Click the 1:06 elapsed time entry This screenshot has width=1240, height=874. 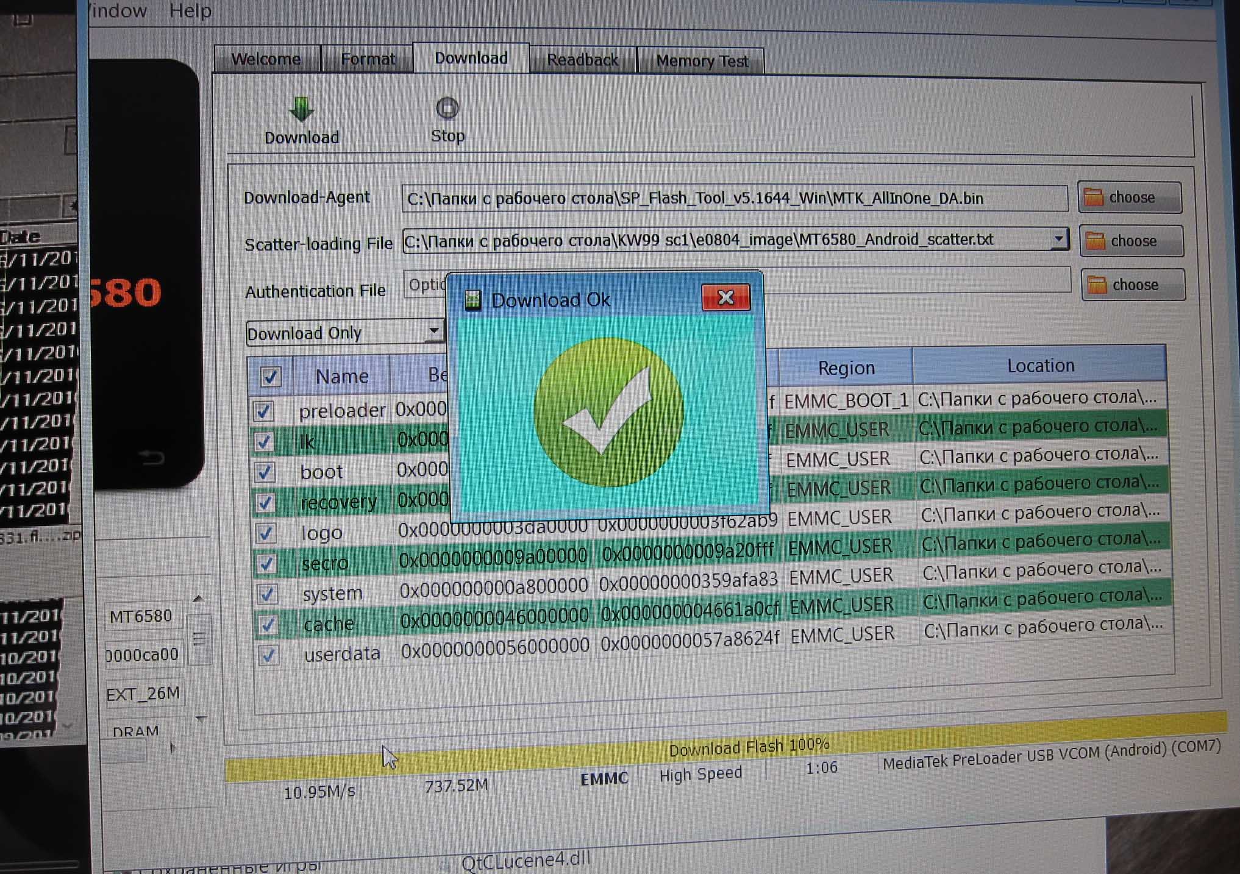coord(821,768)
